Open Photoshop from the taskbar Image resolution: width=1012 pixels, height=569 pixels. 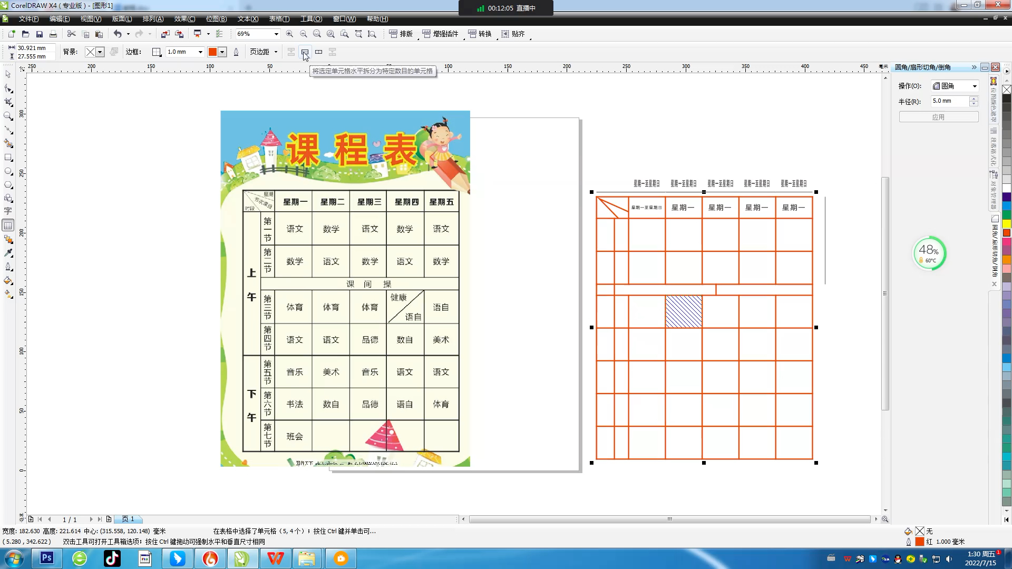click(x=47, y=558)
